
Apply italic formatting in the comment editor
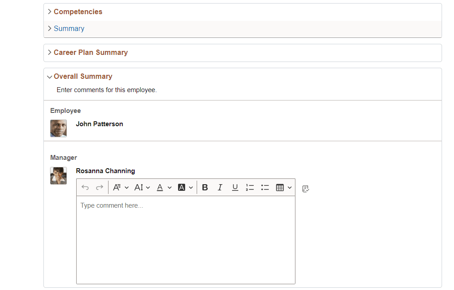tap(220, 187)
